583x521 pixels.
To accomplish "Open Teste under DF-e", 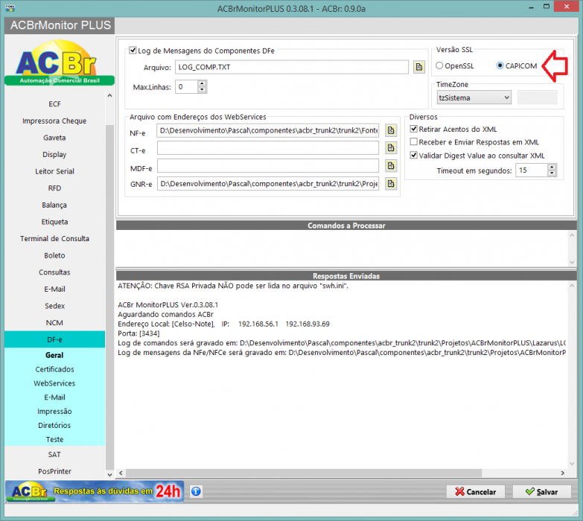I will tap(54, 440).
